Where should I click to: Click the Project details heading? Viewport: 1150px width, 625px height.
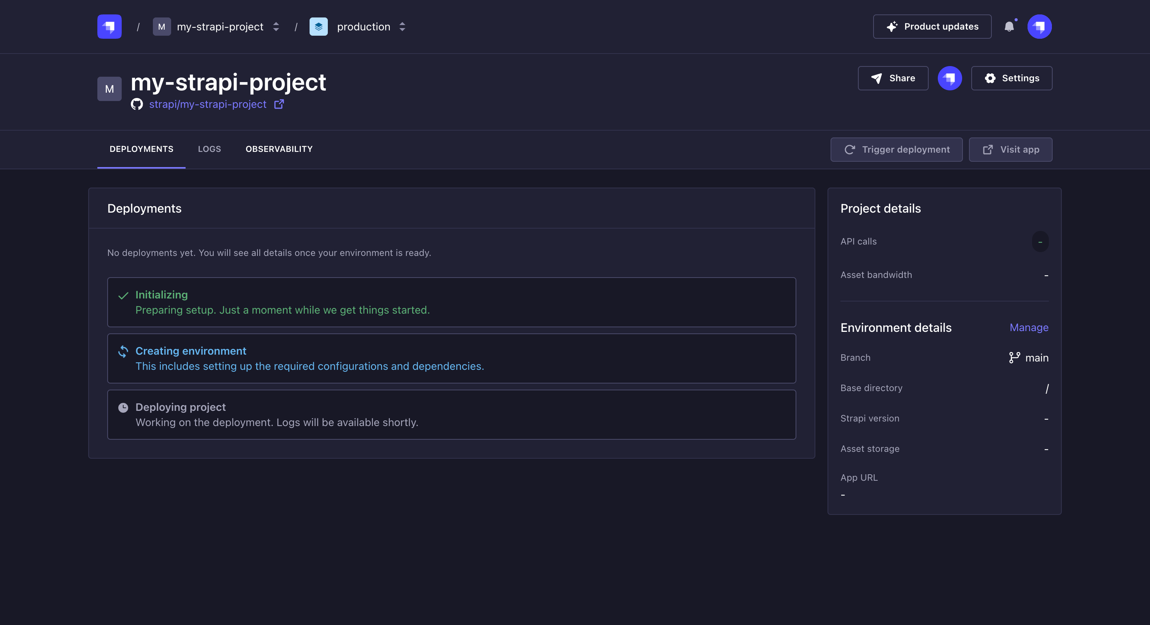pos(880,208)
